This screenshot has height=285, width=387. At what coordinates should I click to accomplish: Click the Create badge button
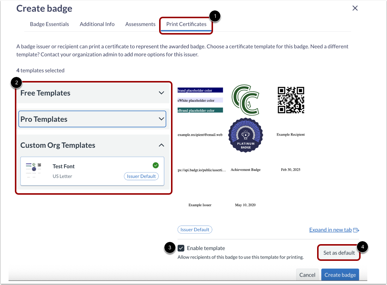tap(340, 275)
